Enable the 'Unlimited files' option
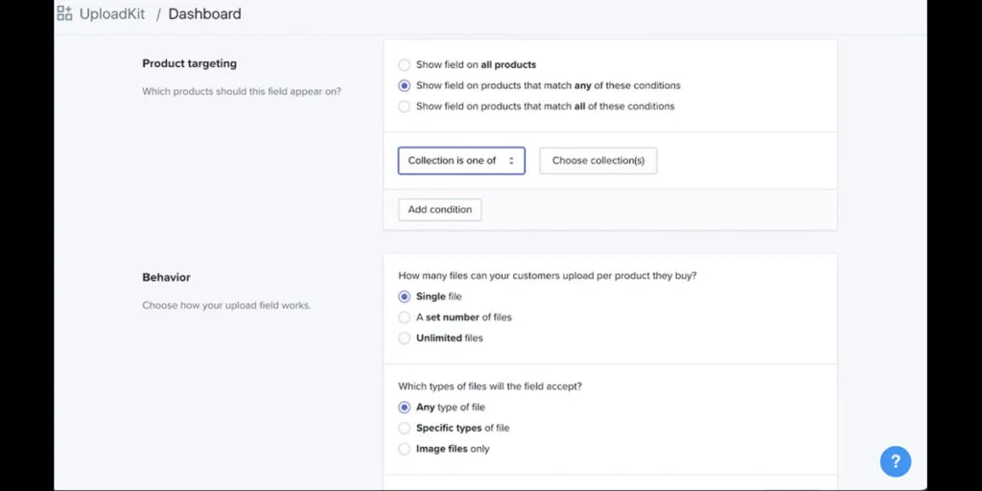The image size is (982, 491). point(405,339)
